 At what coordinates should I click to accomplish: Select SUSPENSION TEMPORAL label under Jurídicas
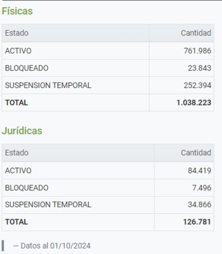[48, 205]
